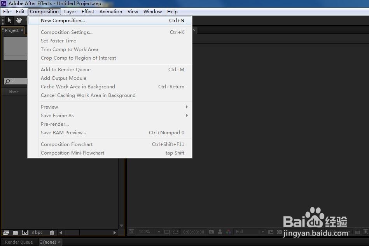Select the Hand tool
This screenshot has height=246, width=369.
pyautogui.click(x=19, y=20)
